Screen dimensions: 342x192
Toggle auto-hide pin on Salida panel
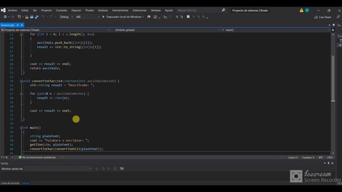tap(329, 163)
